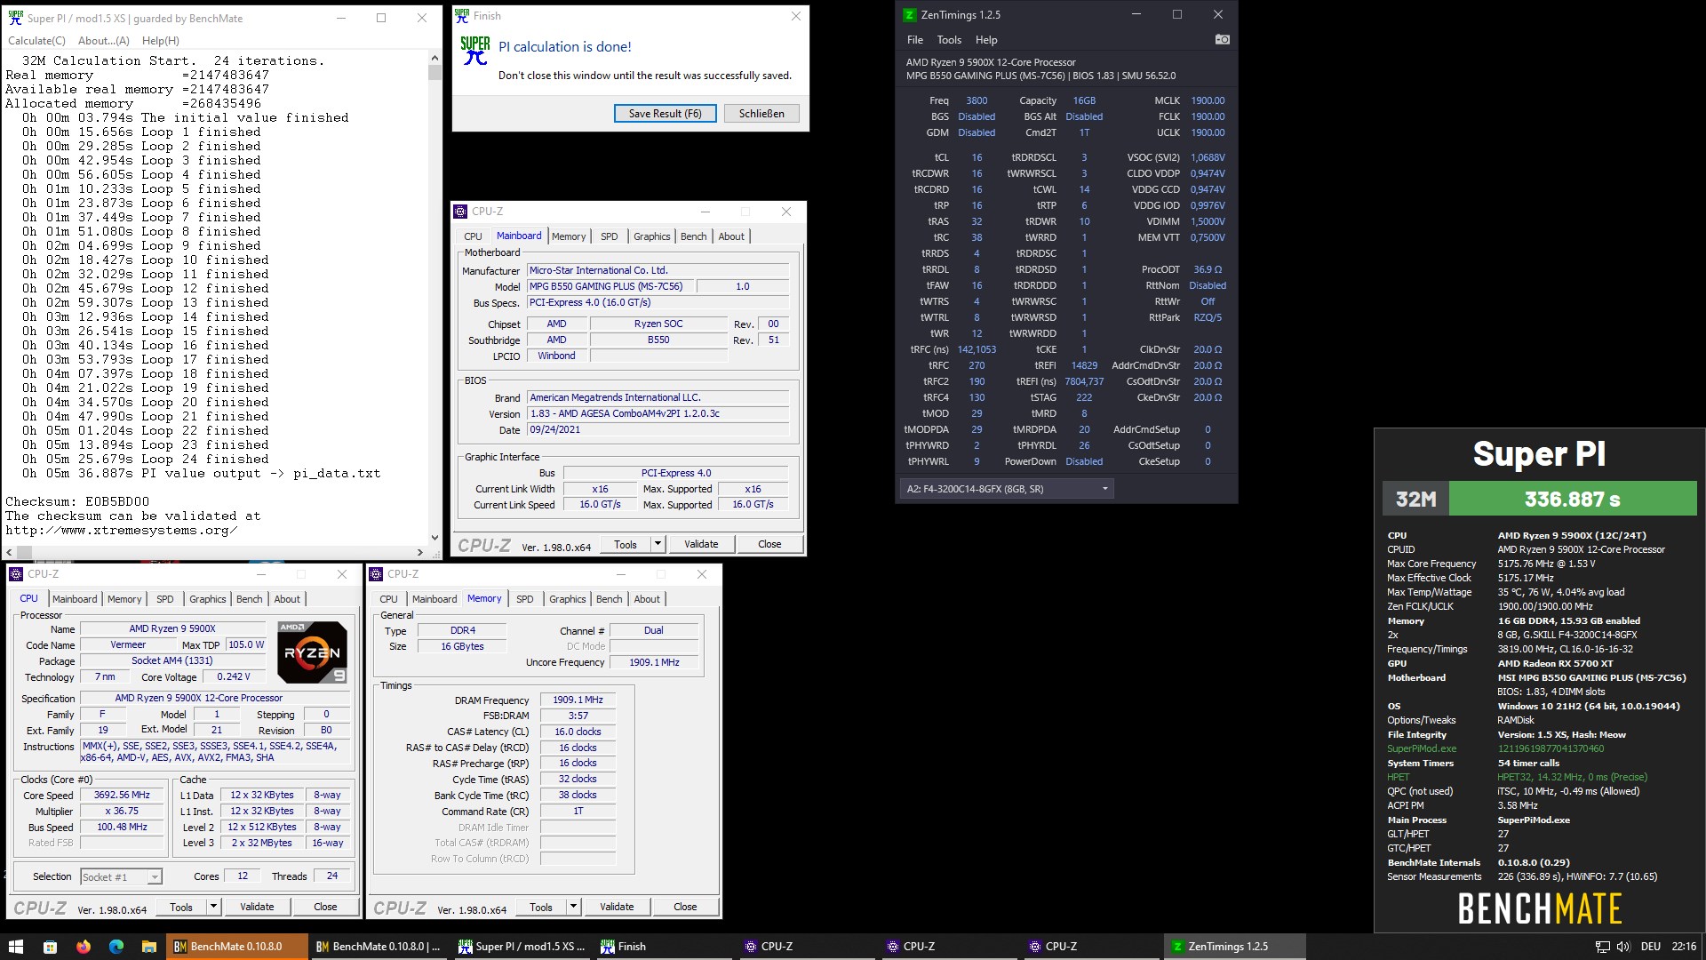Select the Bench tab in the CPU-Z Memory window
Viewport: 1706px width, 960px height.
coord(609,599)
